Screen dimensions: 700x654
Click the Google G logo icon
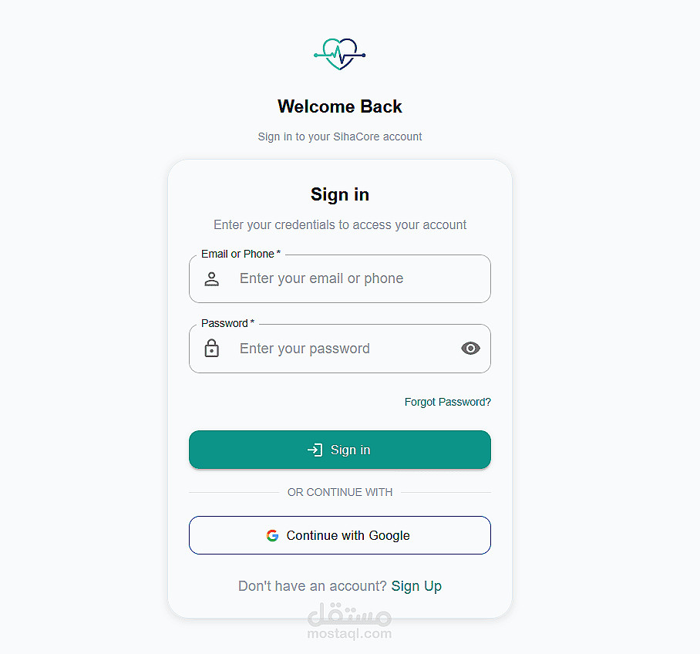(272, 535)
